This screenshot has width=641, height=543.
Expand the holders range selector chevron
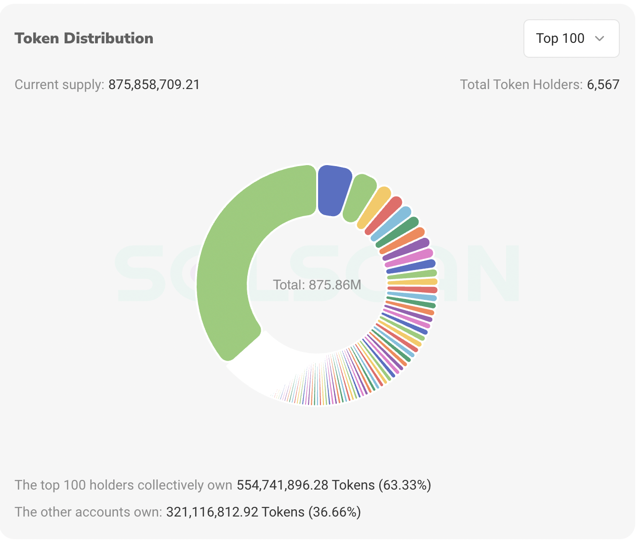600,39
